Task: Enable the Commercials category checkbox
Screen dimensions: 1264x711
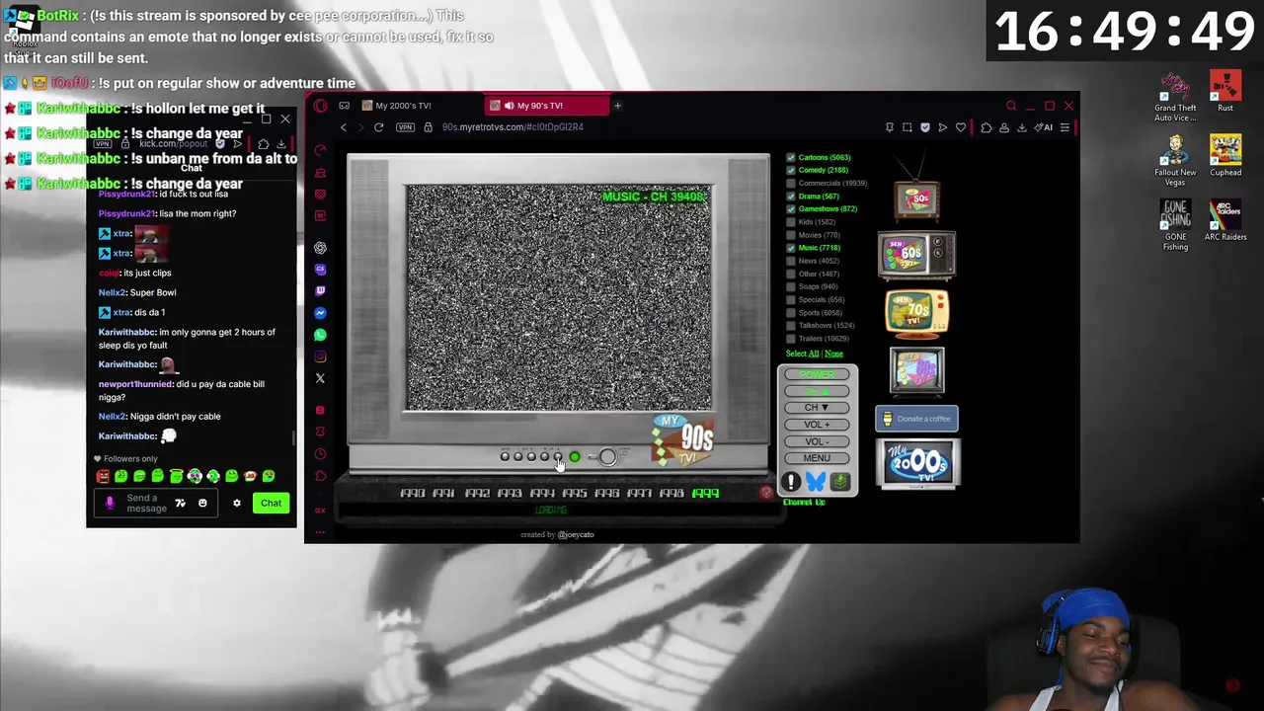Action: click(791, 183)
